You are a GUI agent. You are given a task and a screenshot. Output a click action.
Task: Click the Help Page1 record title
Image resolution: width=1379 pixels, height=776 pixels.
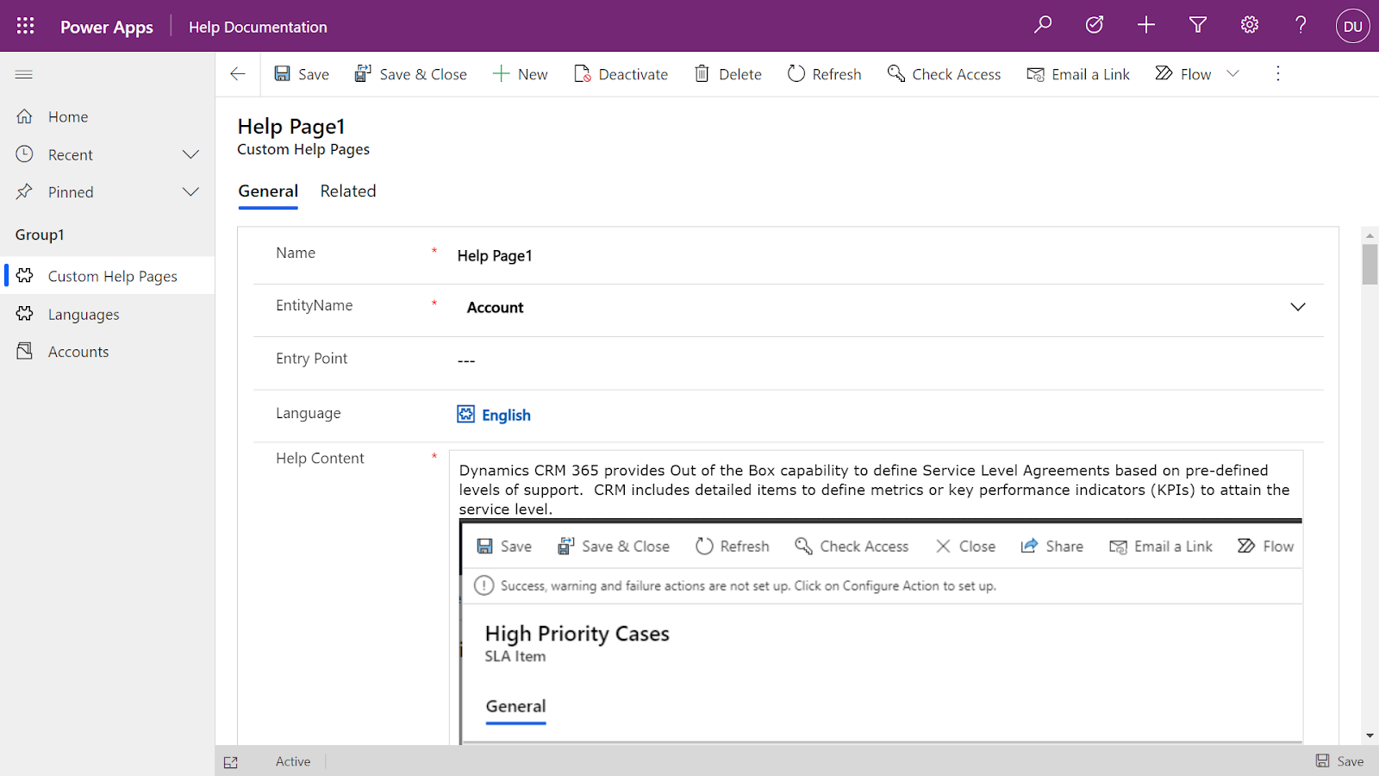pos(291,127)
